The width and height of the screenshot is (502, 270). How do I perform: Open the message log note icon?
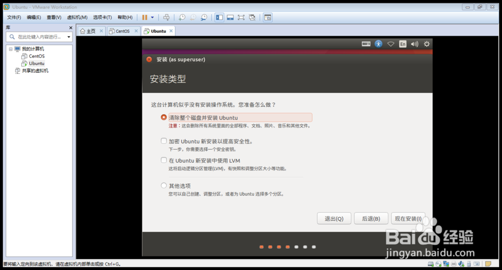tap(488, 264)
